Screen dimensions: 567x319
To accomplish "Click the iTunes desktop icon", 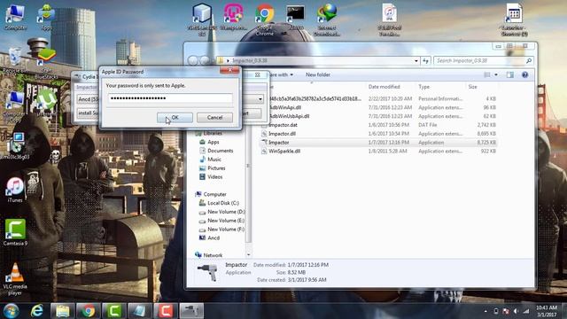I will click(x=15, y=190).
